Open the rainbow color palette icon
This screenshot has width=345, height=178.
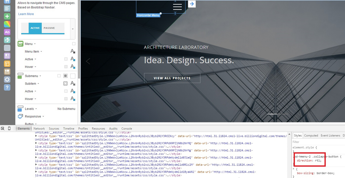(7, 24)
